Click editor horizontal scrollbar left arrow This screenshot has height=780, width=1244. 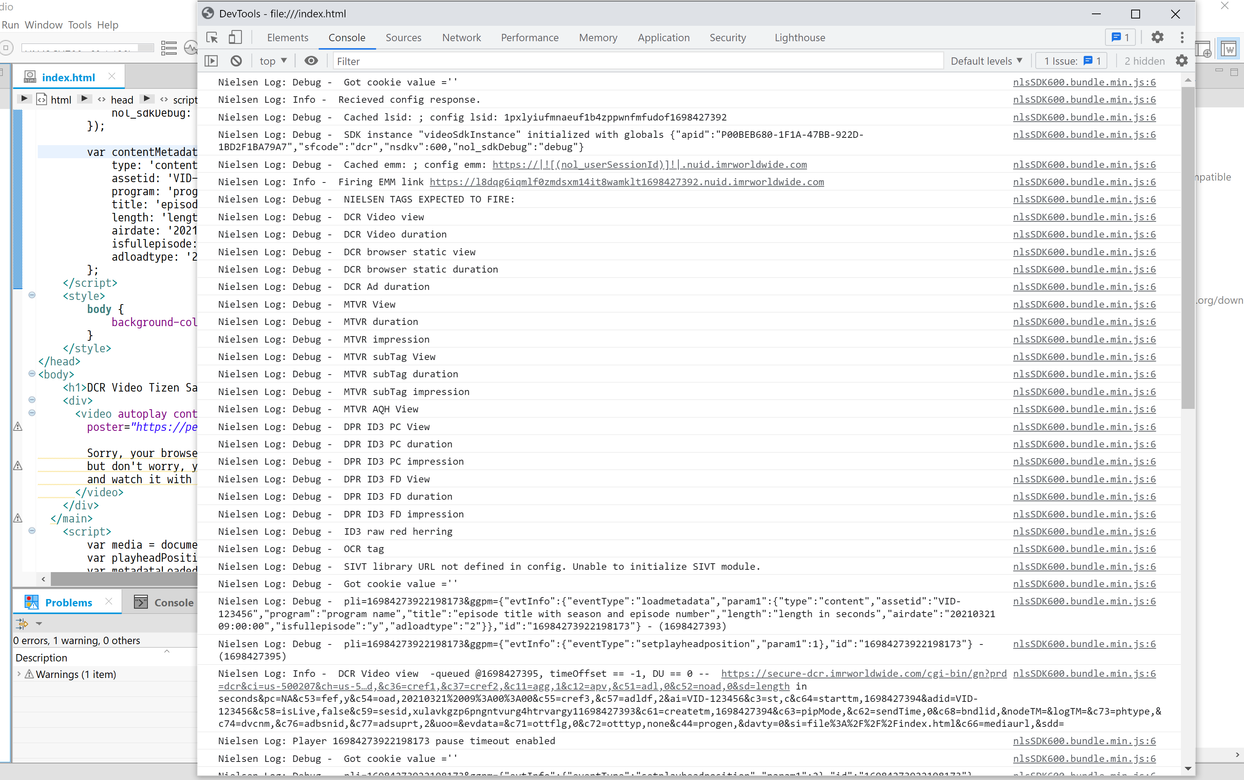tap(44, 579)
